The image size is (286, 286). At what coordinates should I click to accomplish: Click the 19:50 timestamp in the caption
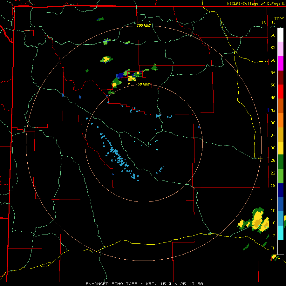196,284
